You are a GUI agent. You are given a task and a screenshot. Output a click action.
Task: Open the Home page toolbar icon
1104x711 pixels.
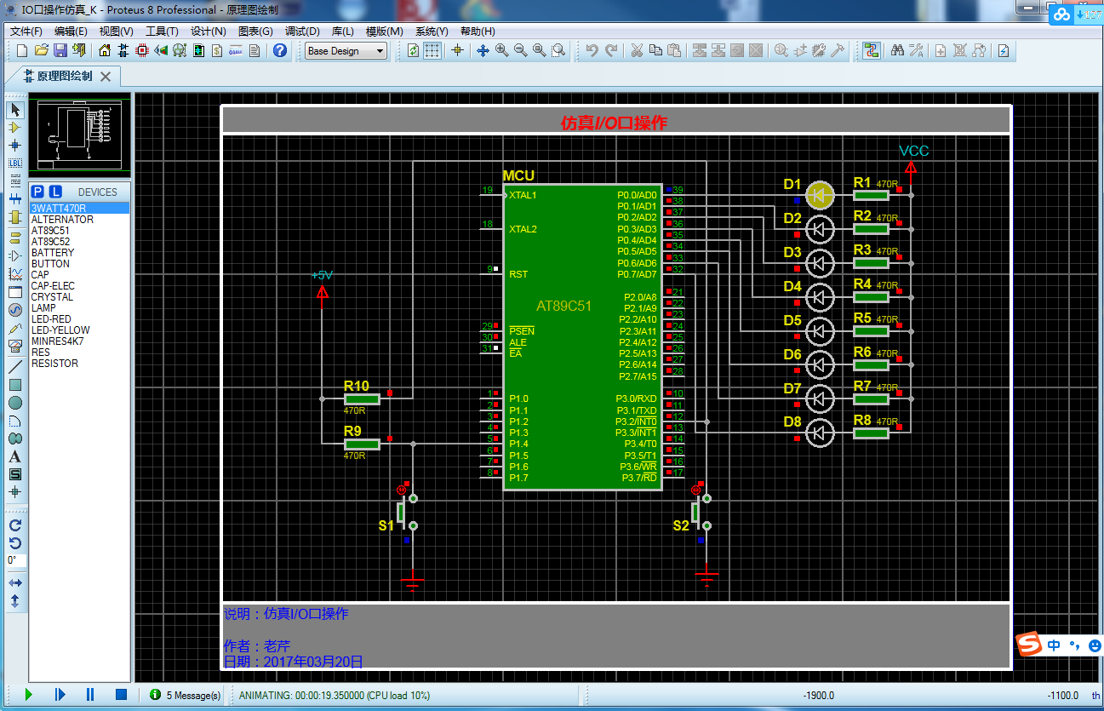pos(105,50)
